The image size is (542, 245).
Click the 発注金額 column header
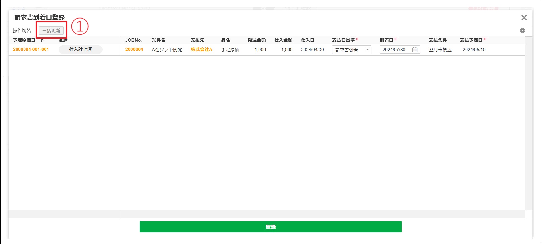point(257,40)
